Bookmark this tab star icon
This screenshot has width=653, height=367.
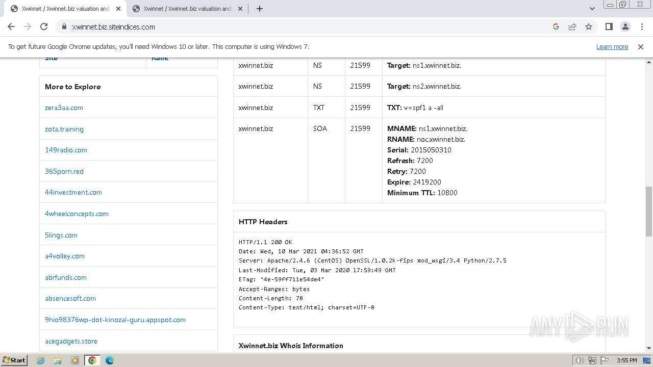pyautogui.click(x=589, y=27)
